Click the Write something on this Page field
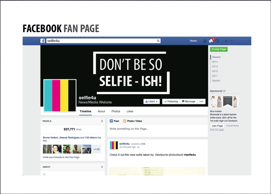Viewport: 271px width, 194px height. 157,129
